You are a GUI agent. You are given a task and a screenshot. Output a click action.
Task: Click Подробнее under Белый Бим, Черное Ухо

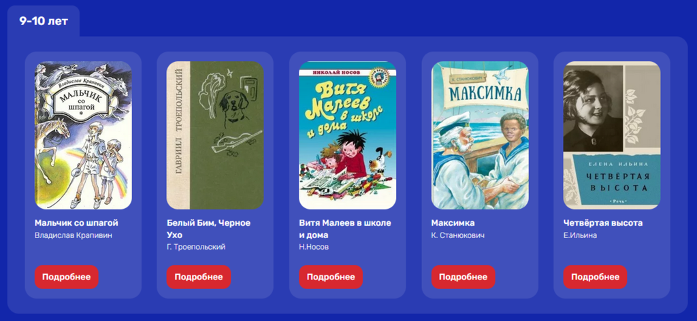[x=199, y=277]
